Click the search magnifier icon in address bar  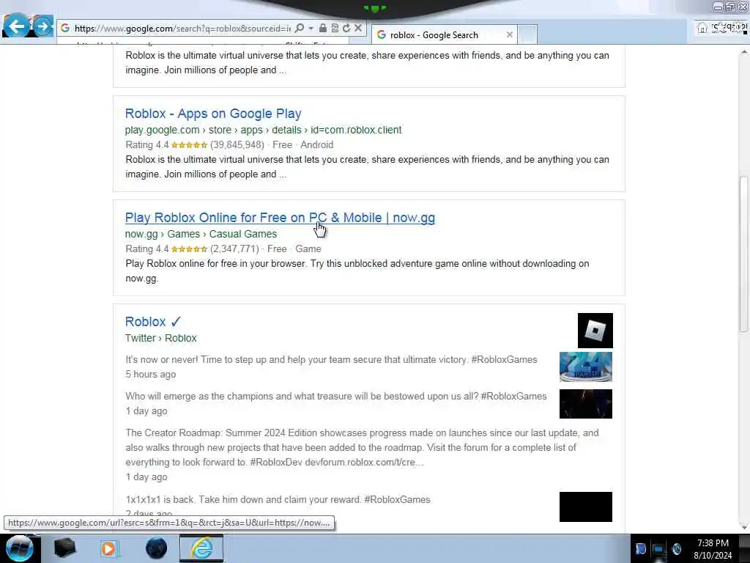(x=300, y=29)
